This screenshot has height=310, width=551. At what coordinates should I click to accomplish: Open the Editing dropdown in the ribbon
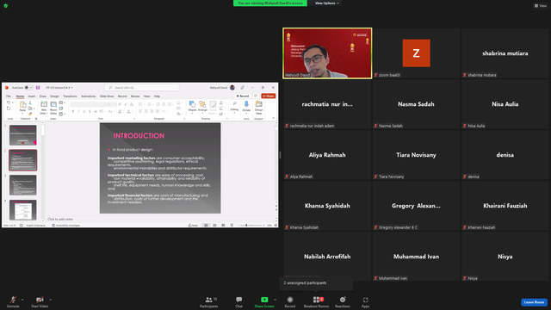pos(234,107)
